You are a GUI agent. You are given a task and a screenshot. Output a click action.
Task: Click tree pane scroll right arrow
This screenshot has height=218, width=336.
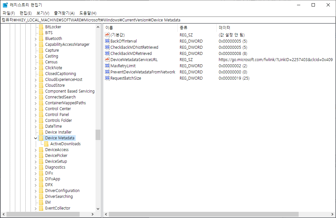coord(93,214)
